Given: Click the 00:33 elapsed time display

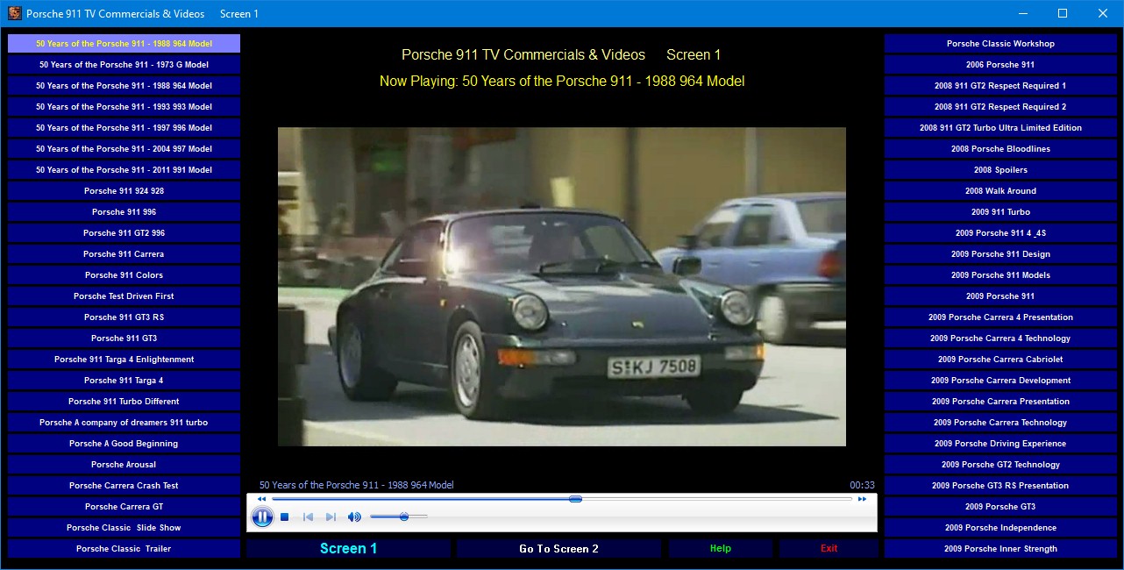Looking at the screenshot, I should [x=862, y=485].
